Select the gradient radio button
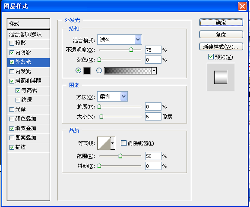The image size is (250, 207). click(x=99, y=71)
